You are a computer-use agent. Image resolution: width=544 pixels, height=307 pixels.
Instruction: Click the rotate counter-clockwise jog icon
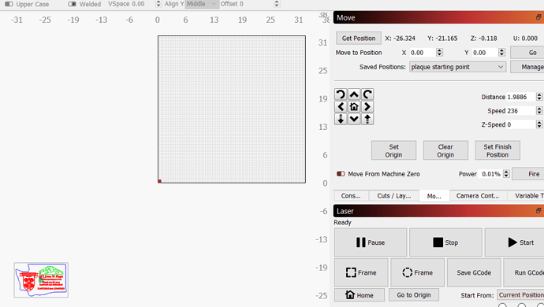[341, 94]
